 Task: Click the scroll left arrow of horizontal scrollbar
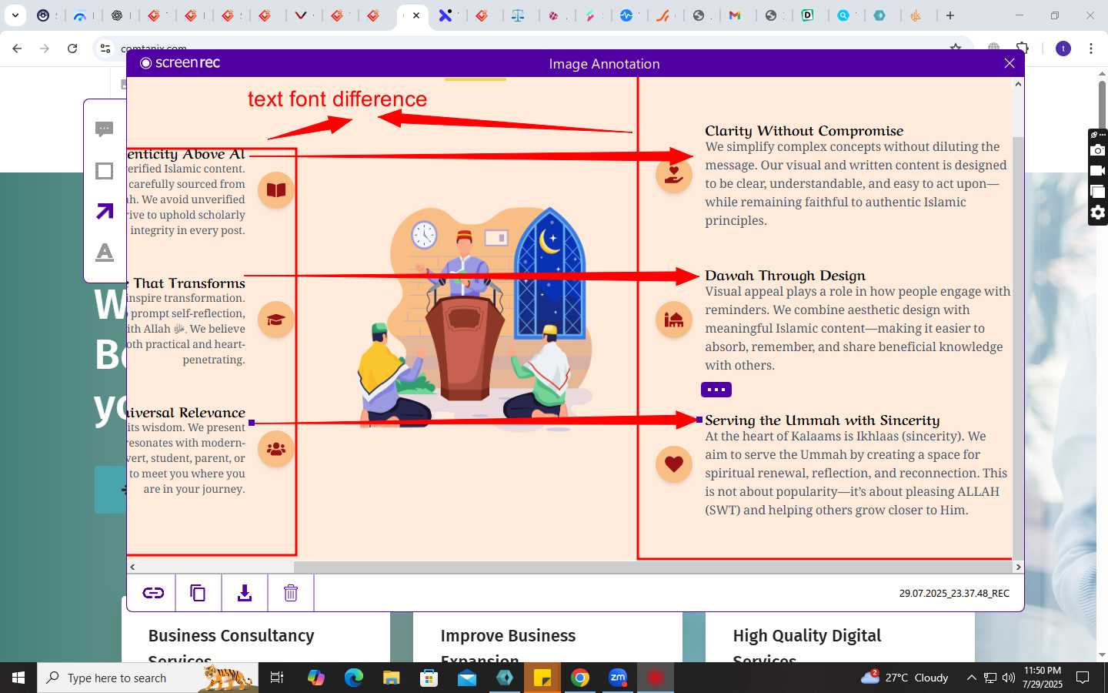pos(132,567)
